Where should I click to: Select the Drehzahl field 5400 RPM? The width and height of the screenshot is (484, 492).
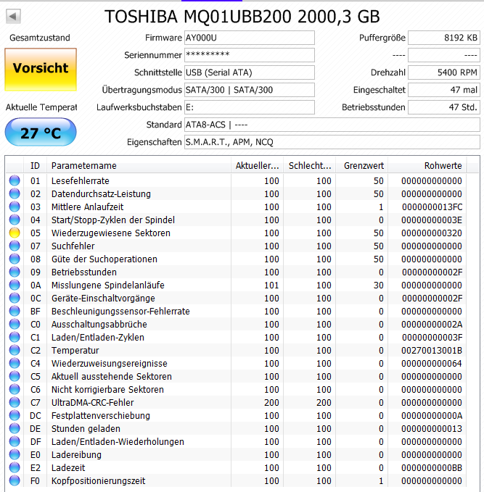coord(444,72)
